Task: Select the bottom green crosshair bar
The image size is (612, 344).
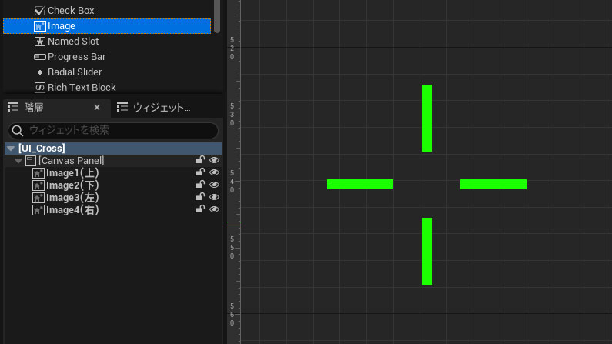Action: click(426, 251)
